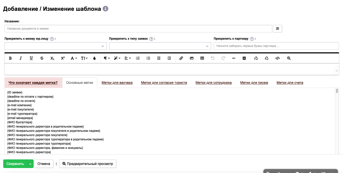Click the template name input field
Image resolution: width=343 pixels, height=173 pixels.
pyautogui.click(x=138, y=29)
